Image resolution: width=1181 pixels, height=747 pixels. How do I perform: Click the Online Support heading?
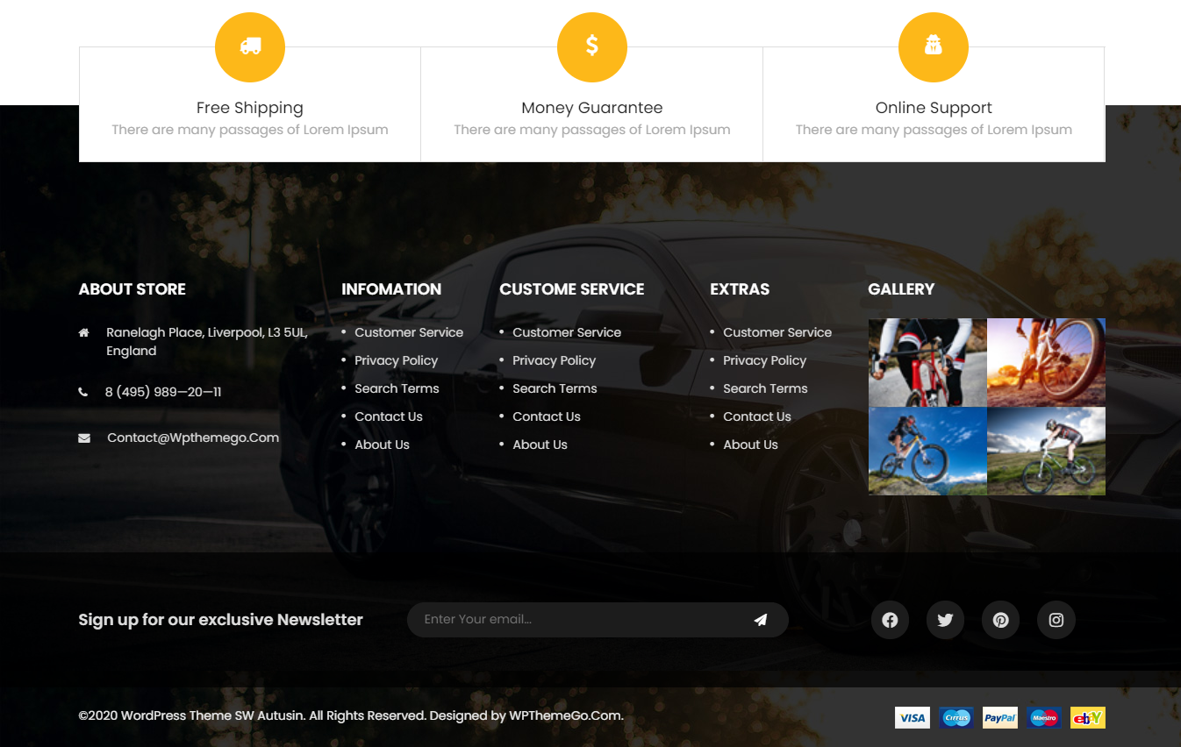click(934, 108)
